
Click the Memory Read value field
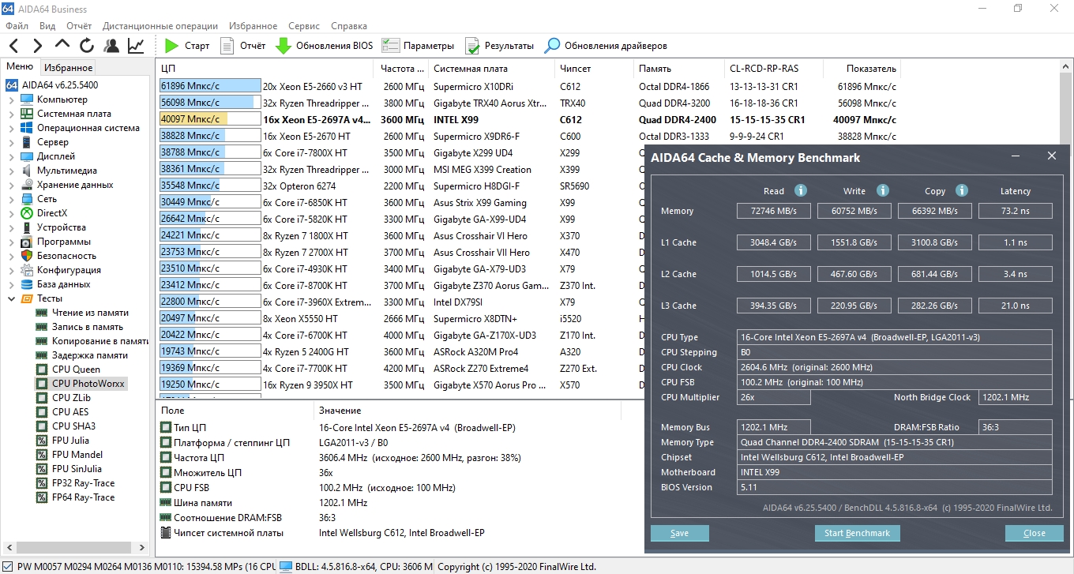pyautogui.click(x=774, y=211)
